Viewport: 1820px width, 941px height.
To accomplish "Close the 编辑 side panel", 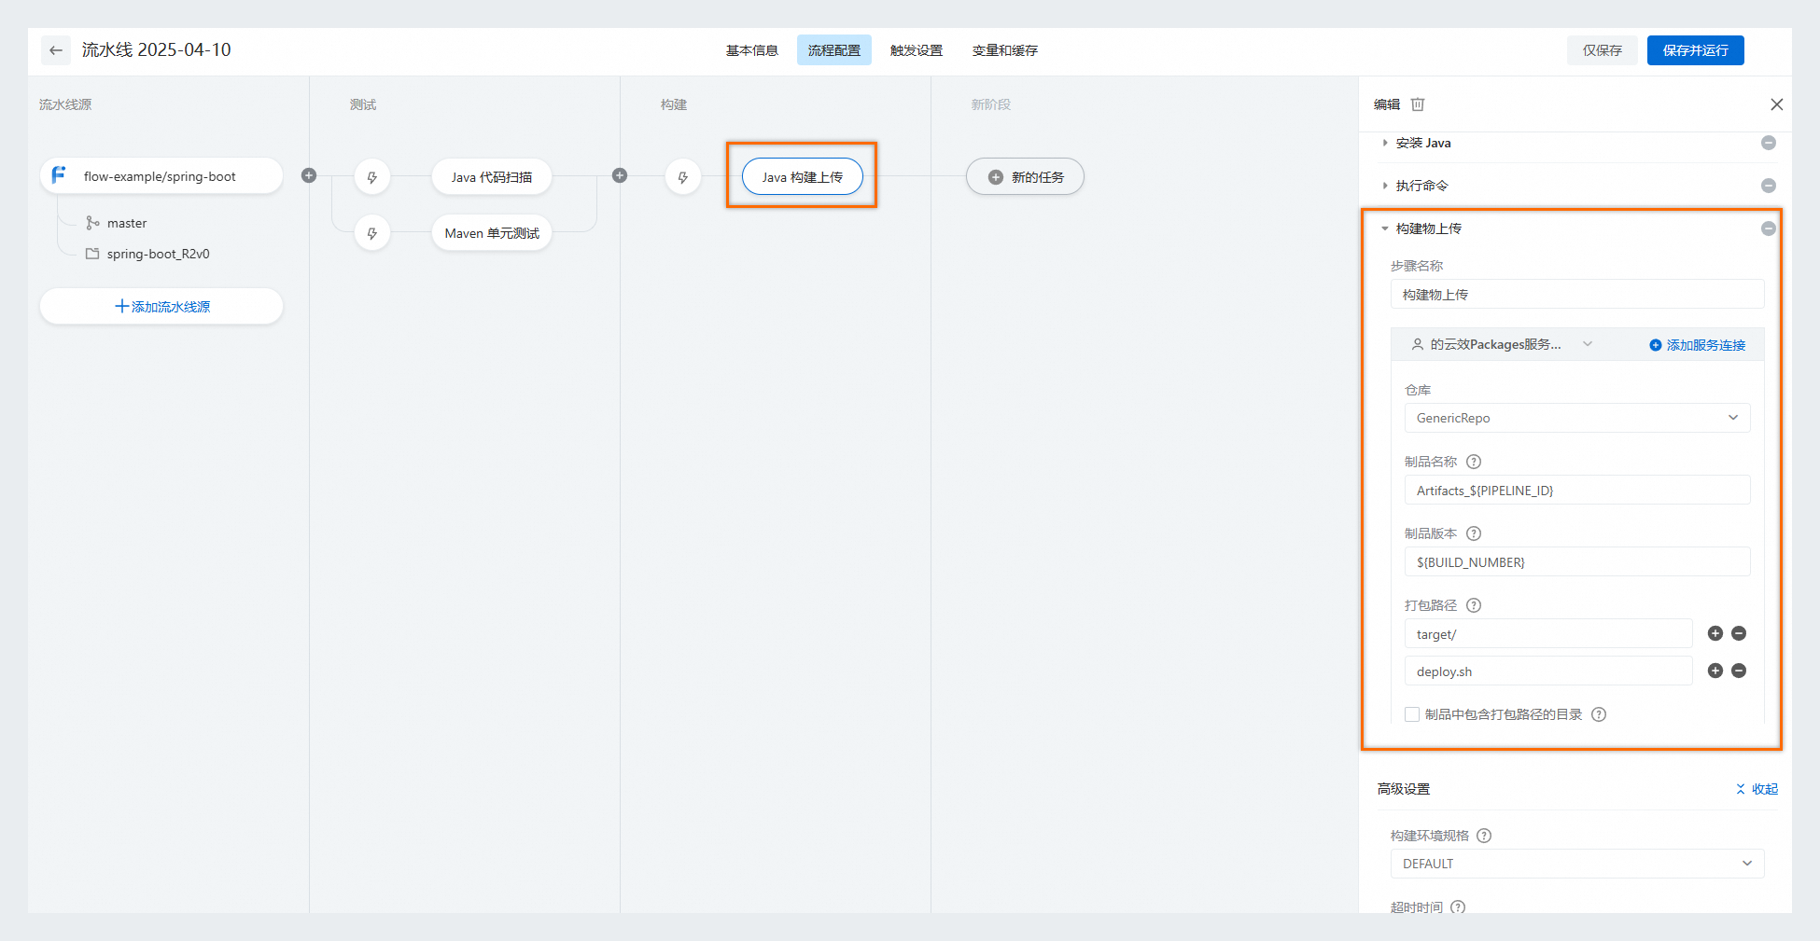I will 1777,104.
